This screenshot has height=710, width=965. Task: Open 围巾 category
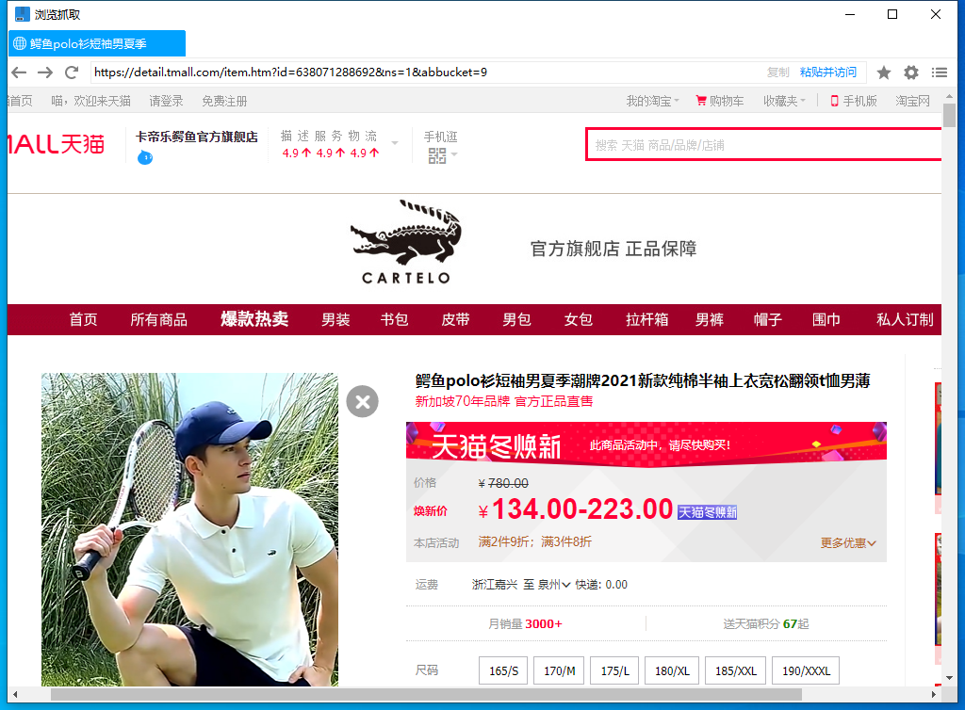826,319
